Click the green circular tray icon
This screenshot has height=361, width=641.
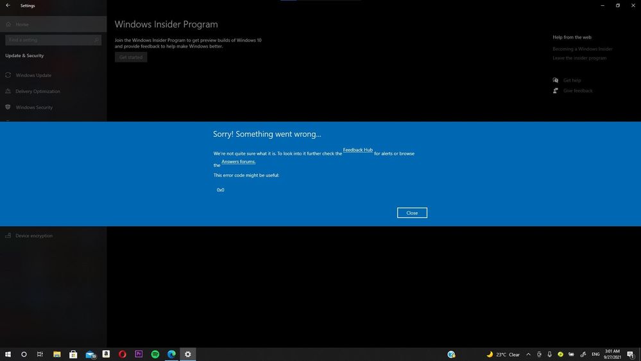tap(560, 355)
